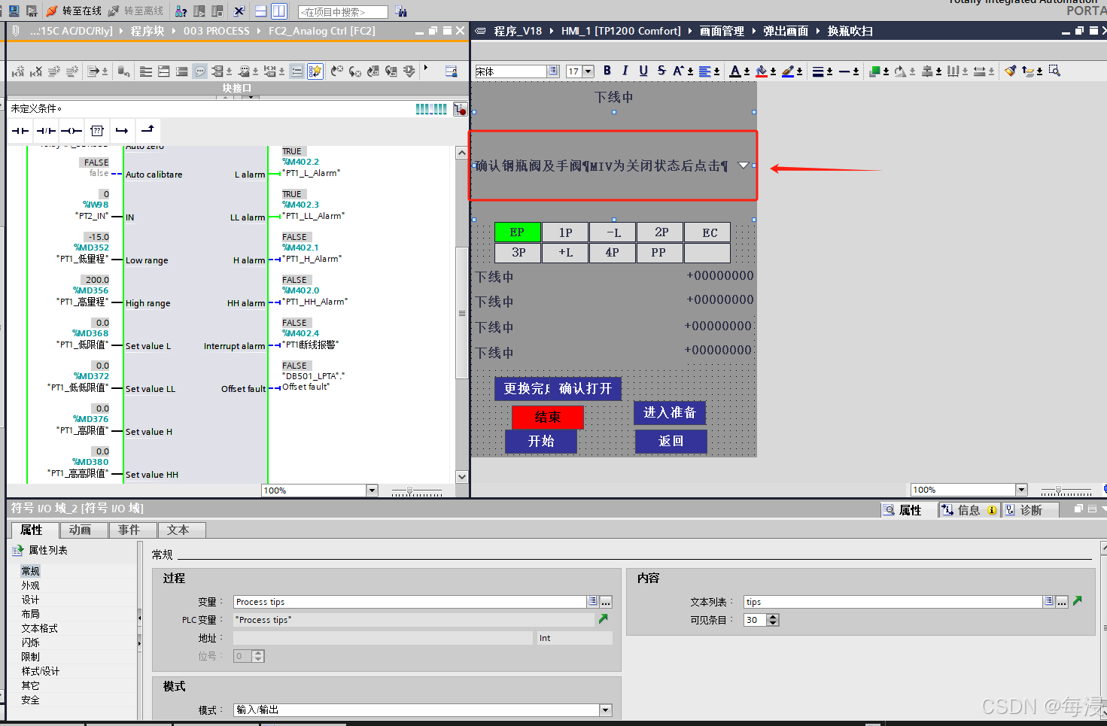The image size is (1107, 726).
Task: Open the HMI editor zoom dropdown 100%
Action: click(x=1021, y=490)
